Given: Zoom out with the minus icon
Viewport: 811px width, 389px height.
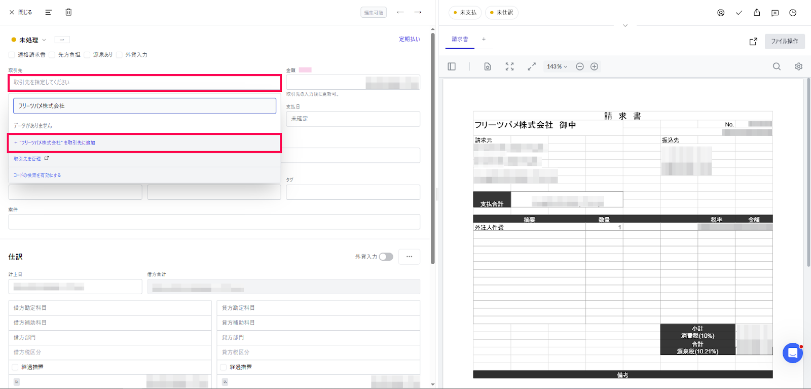Looking at the screenshot, I should 580,66.
